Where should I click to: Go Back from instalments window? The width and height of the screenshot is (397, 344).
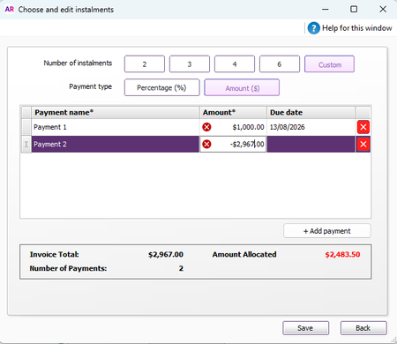click(363, 328)
